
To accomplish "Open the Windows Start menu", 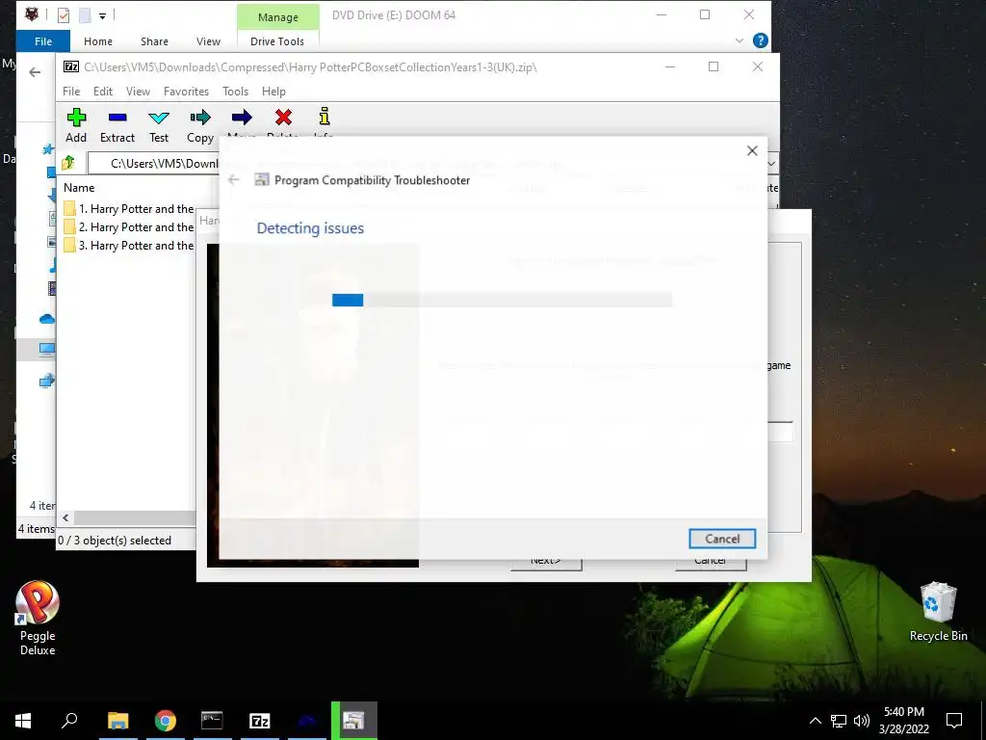I will pos(23,721).
